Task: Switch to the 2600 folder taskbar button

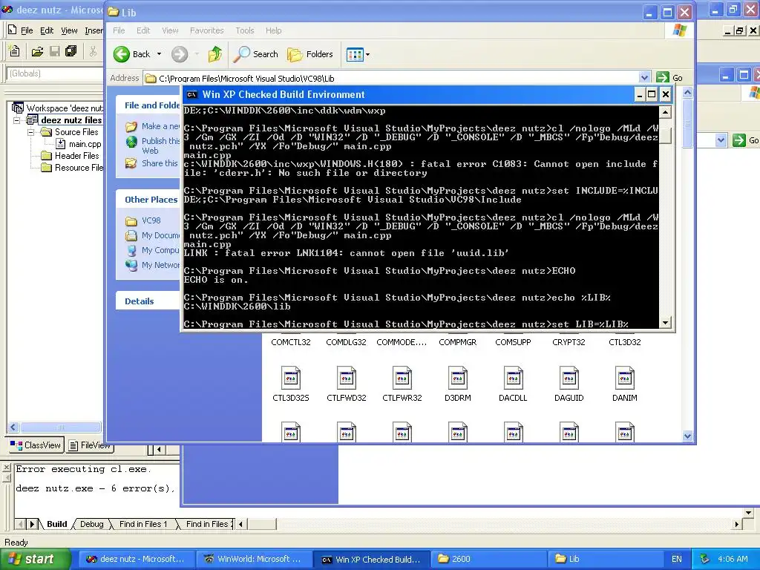Action: click(x=488, y=559)
